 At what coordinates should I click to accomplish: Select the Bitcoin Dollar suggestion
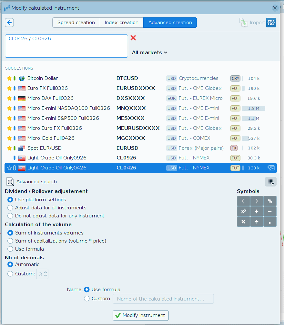[140, 78]
